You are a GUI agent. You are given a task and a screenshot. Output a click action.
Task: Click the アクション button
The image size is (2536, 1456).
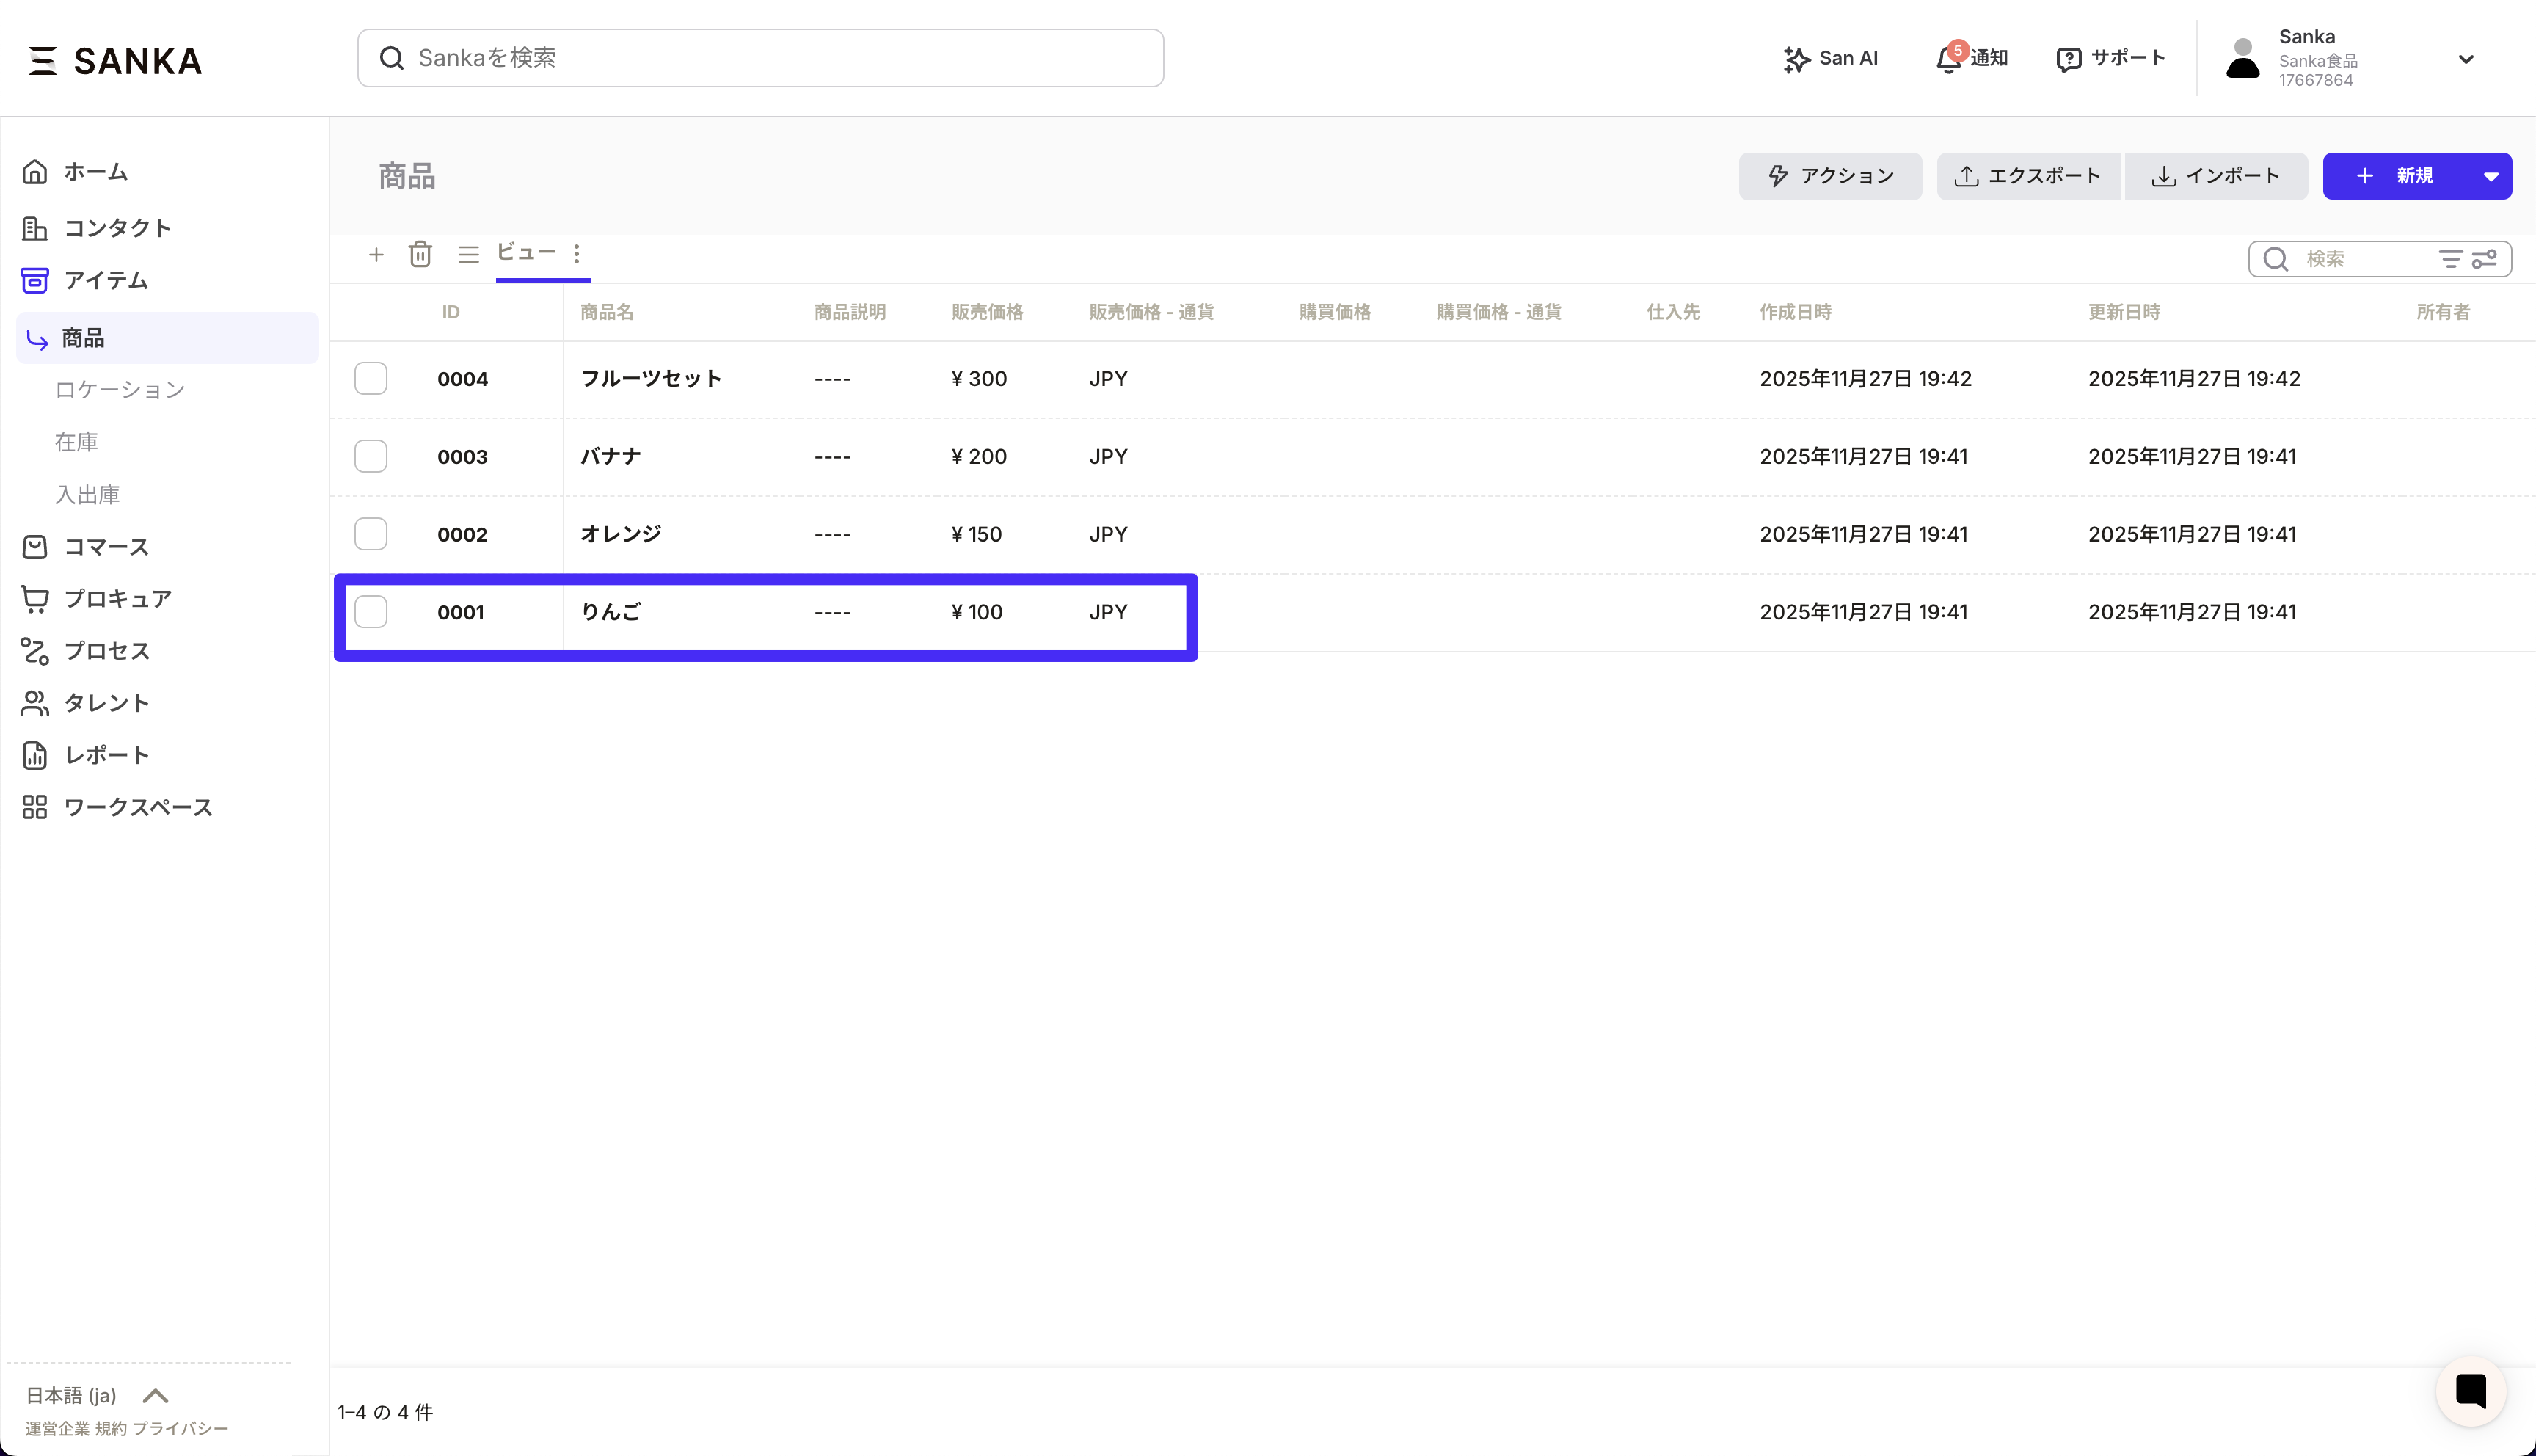coord(1829,176)
